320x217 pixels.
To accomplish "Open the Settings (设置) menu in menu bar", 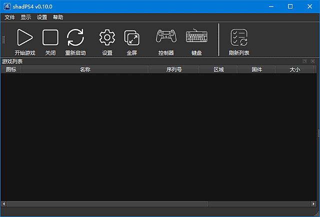I will (42, 17).
